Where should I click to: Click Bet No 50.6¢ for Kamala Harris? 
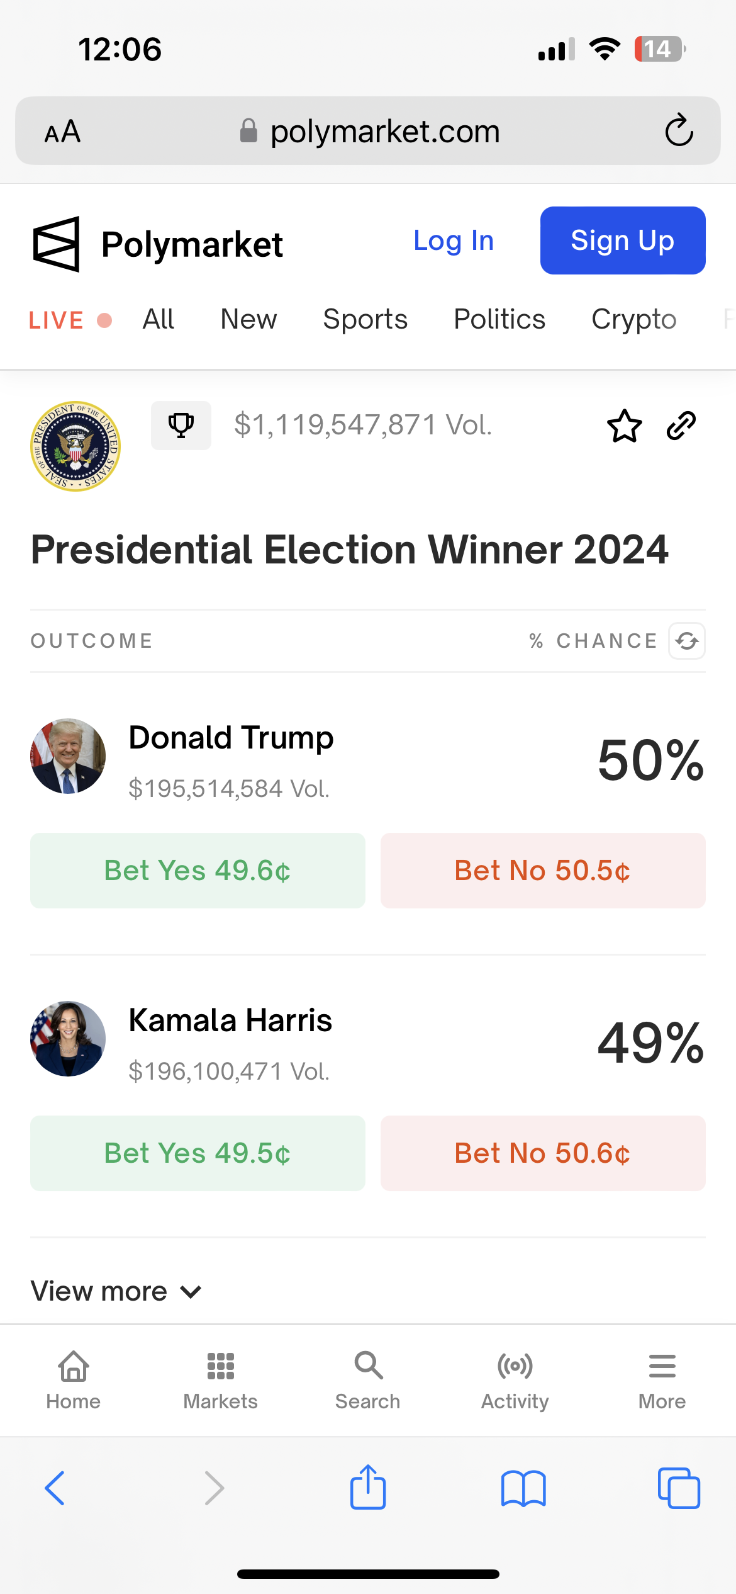point(543,1153)
